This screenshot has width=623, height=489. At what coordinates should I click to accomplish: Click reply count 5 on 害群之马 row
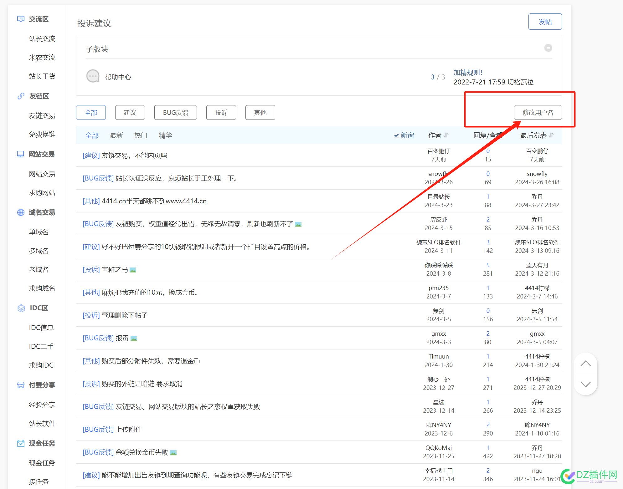tap(488, 265)
